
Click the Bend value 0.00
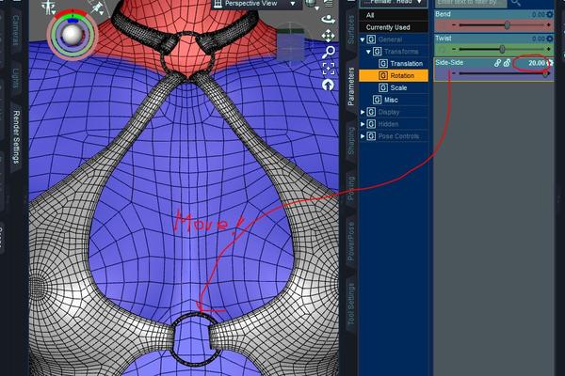click(538, 15)
